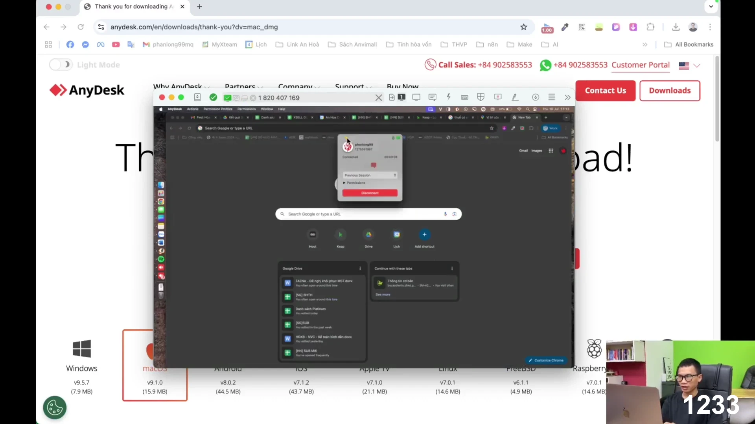
Task: Toggle the Light Mode switch
Action: (x=61, y=64)
